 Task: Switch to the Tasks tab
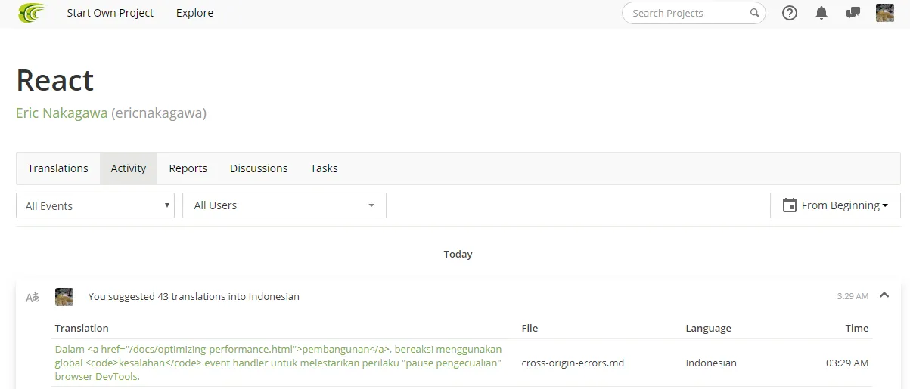[324, 168]
